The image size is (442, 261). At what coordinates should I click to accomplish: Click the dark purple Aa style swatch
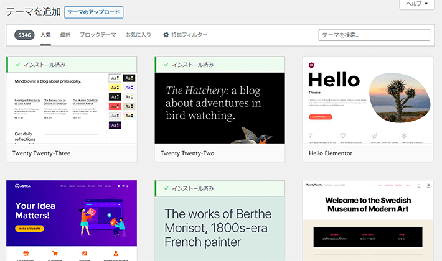coord(115,125)
